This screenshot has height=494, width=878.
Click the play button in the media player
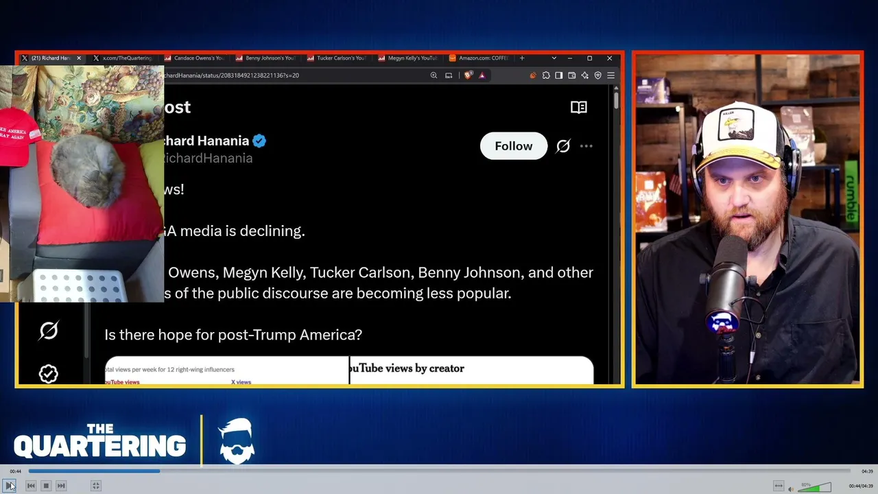click(10, 486)
